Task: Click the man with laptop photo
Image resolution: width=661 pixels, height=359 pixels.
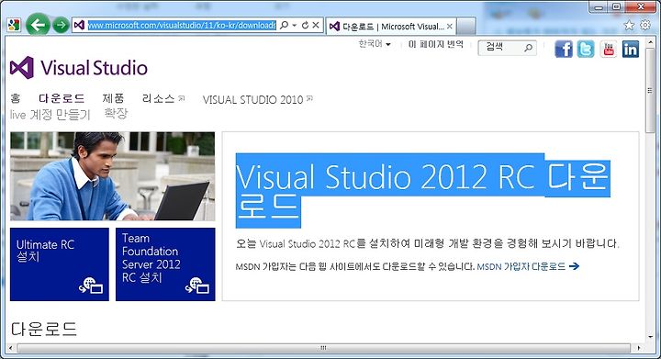Action: pos(113,176)
